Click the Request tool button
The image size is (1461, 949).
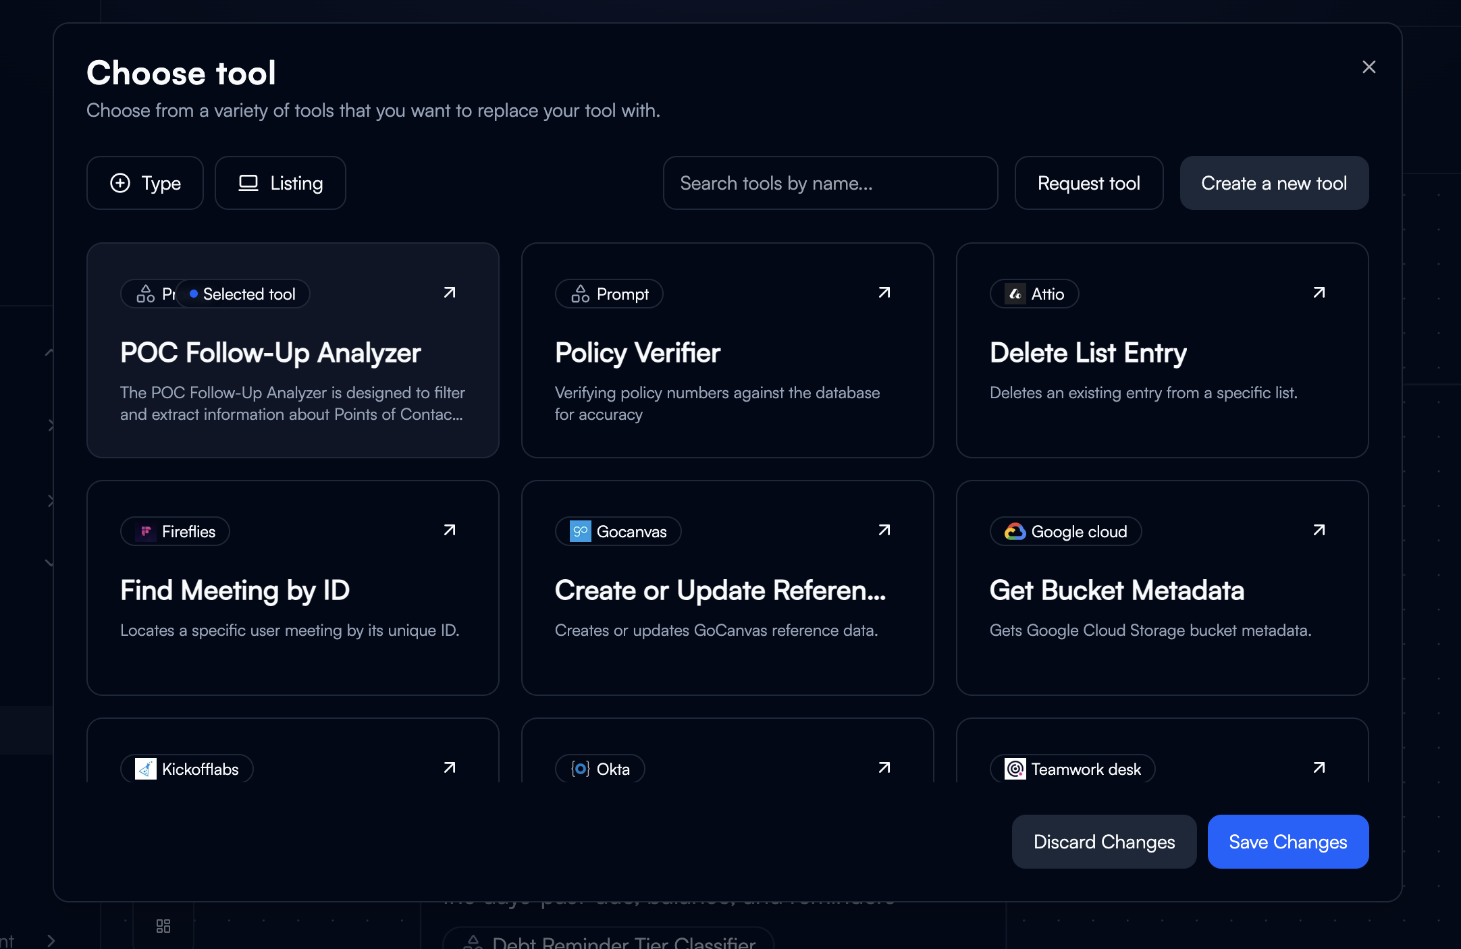[1088, 183]
